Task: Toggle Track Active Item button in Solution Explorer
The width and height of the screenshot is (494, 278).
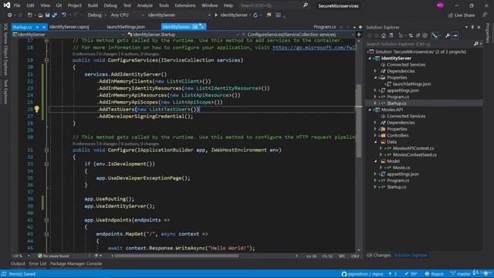Action: [435, 36]
